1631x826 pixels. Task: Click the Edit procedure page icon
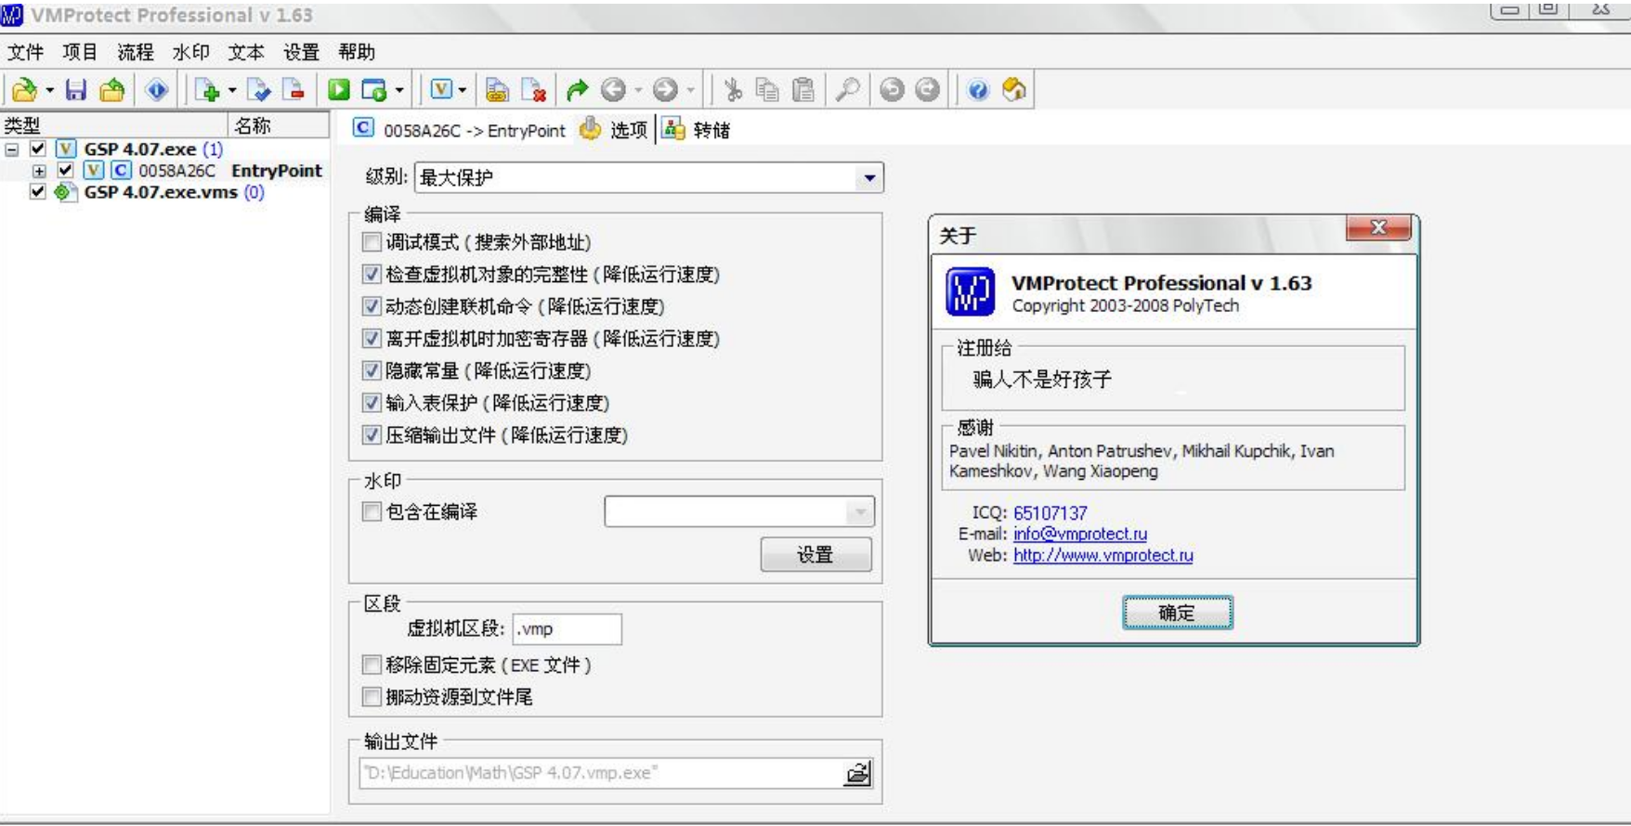click(x=259, y=90)
